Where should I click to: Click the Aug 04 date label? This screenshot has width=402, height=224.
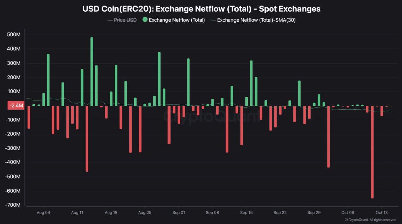coord(43,212)
